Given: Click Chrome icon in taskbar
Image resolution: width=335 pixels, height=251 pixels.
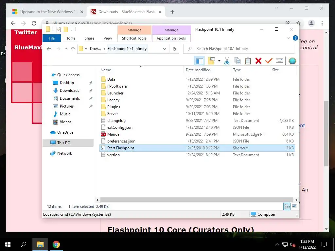Looking at the screenshot, I should coord(56,244).
